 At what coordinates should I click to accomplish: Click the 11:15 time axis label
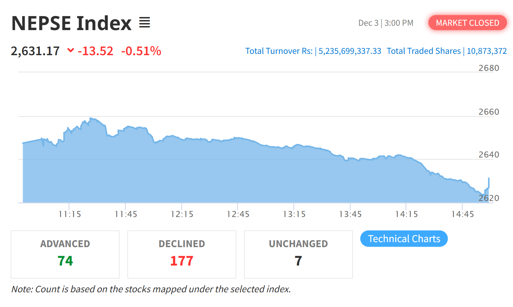(70, 214)
